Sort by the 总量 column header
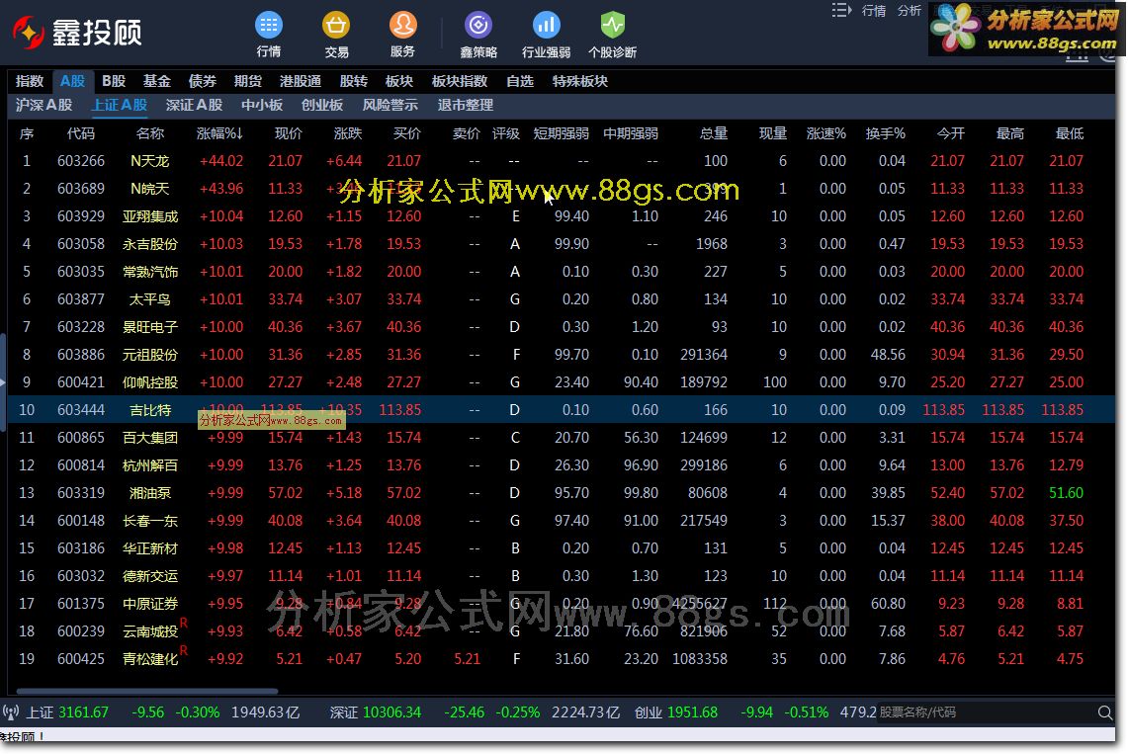Image resolution: width=1128 pixels, height=754 pixels. coord(714,133)
